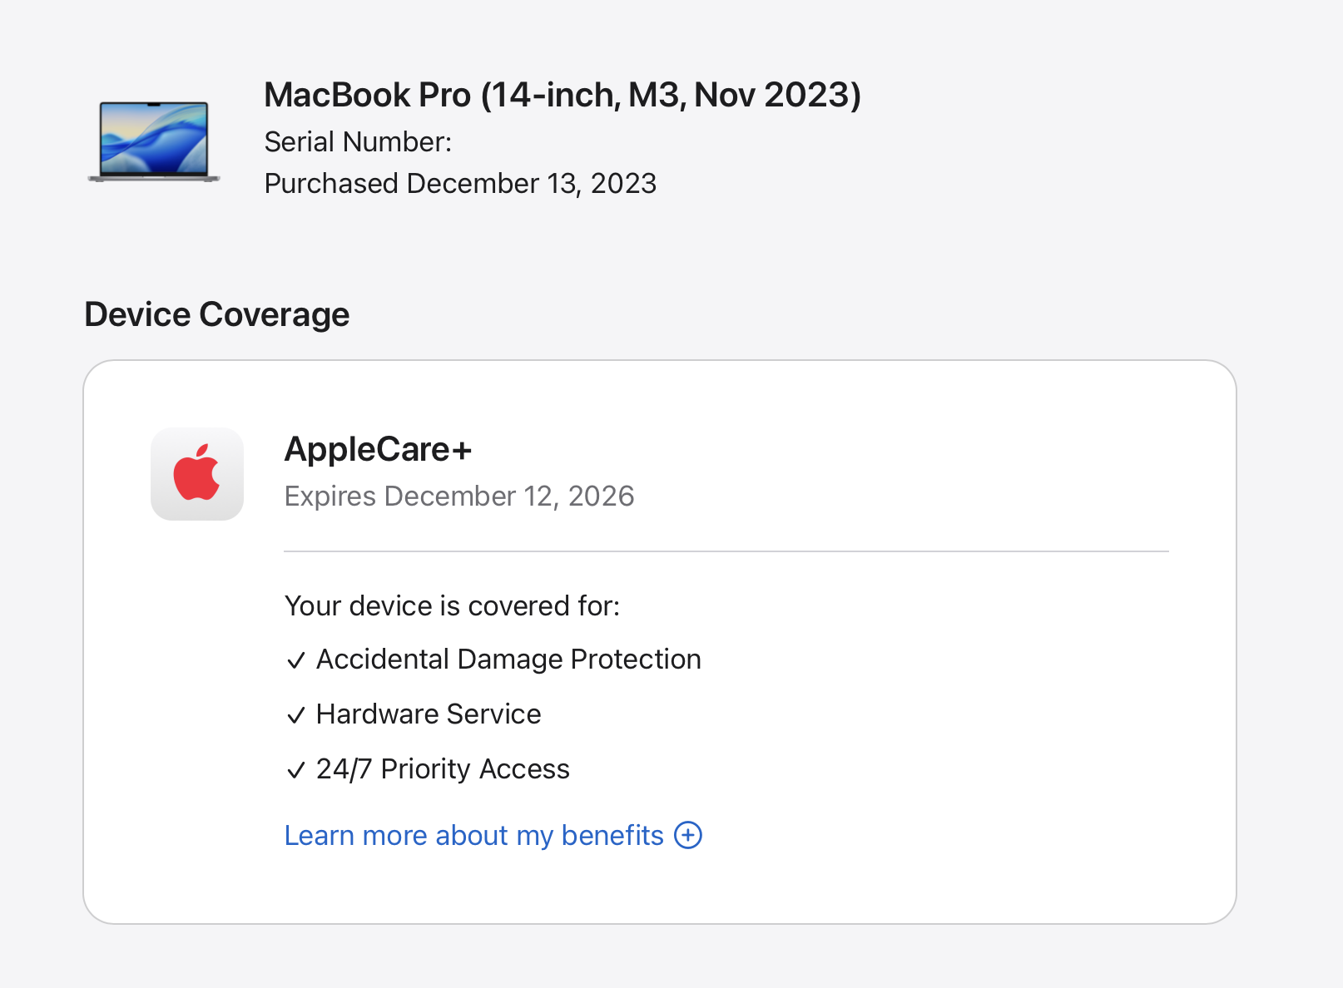Click the Accidental Damage Protection checkmark icon
Viewport: 1343px width, 988px height.
pos(296,661)
